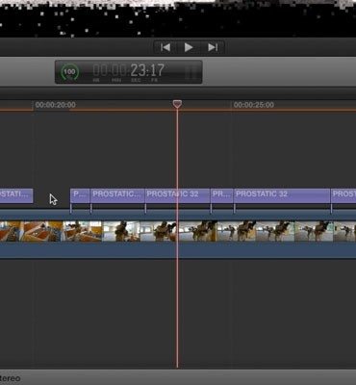Click the Play button in the transport controls
Screen dimensions: 356x385
point(189,48)
